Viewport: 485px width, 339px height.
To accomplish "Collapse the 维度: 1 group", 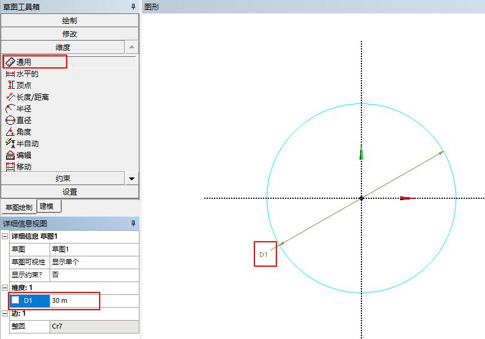I will [5, 288].
